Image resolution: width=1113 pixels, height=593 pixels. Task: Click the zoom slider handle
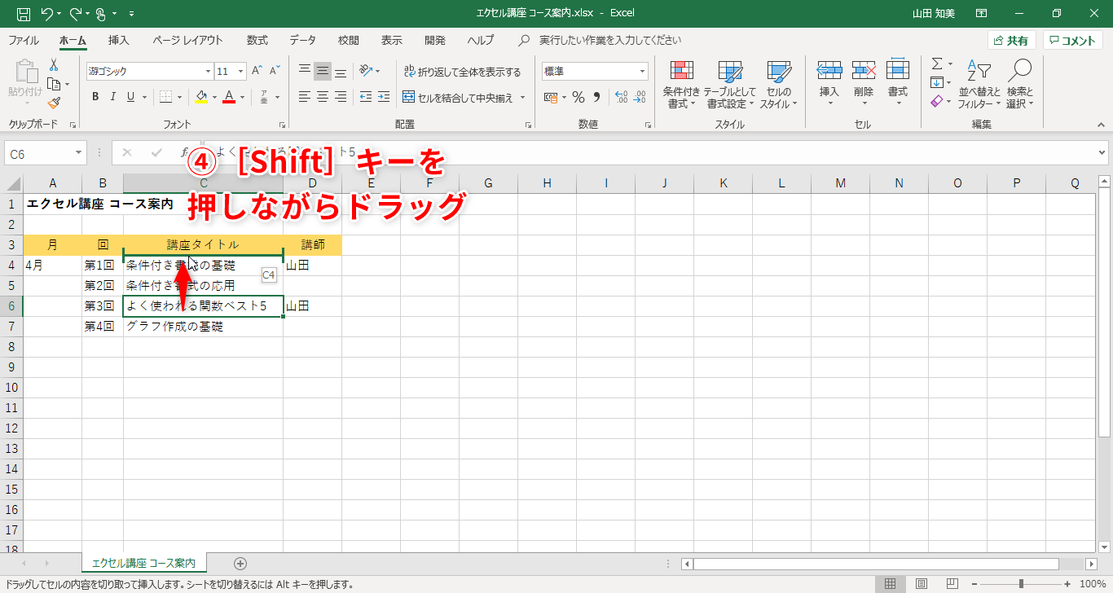point(1021,583)
